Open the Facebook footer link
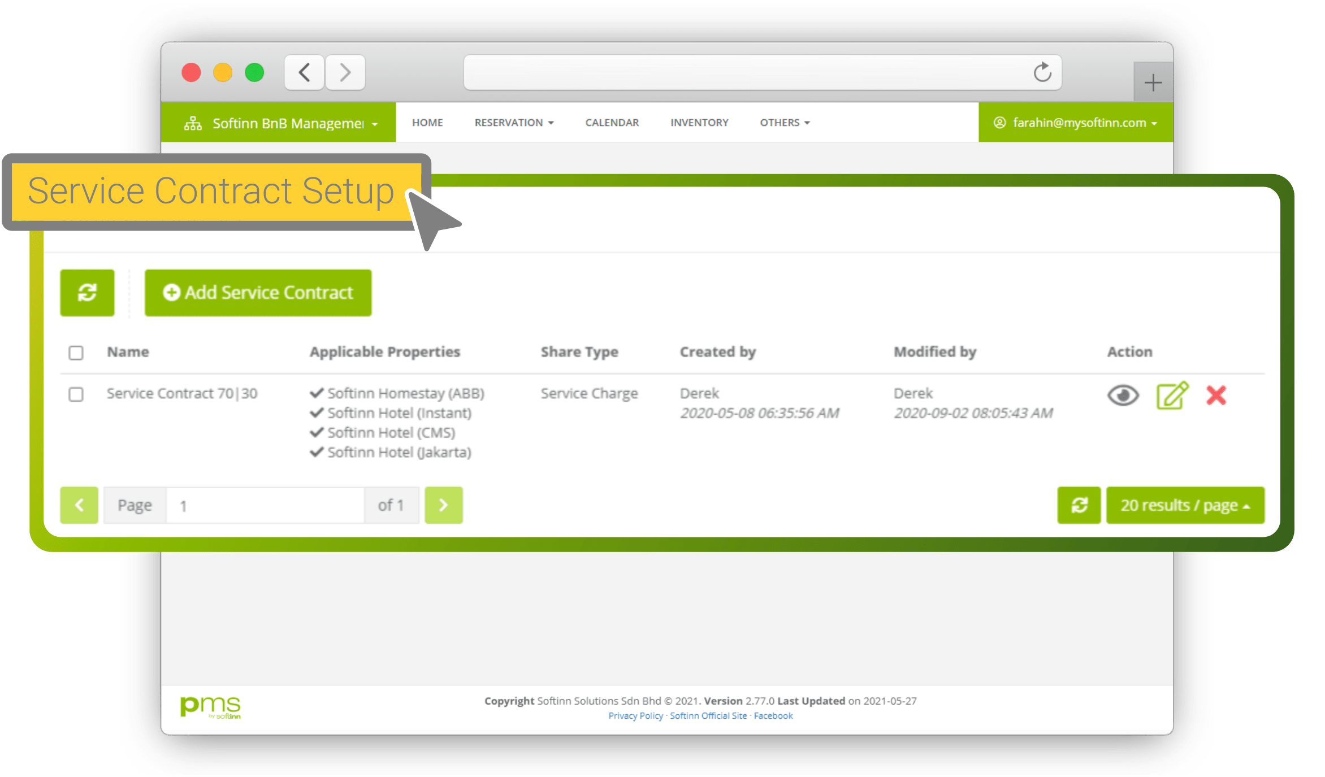Image resolution: width=1325 pixels, height=777 pixels. point(773,715)
